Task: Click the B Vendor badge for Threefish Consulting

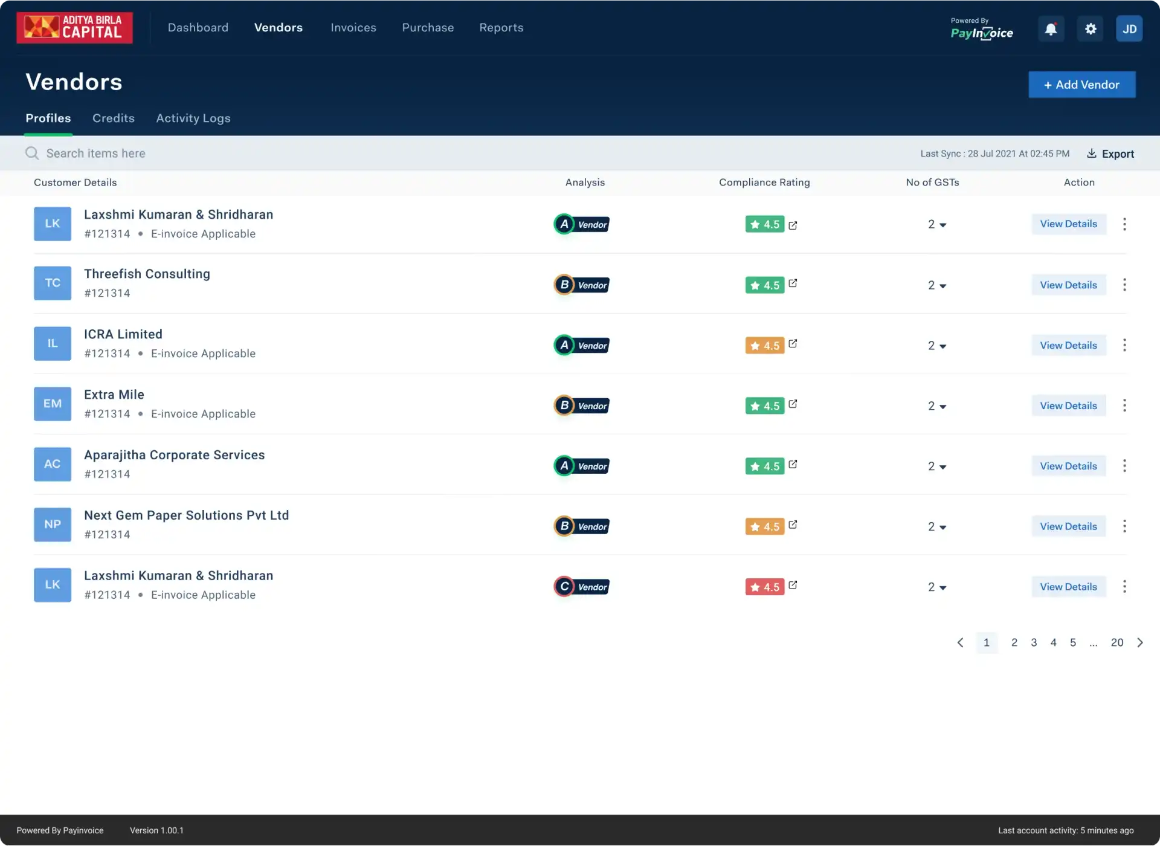Action: pos(581,285)
